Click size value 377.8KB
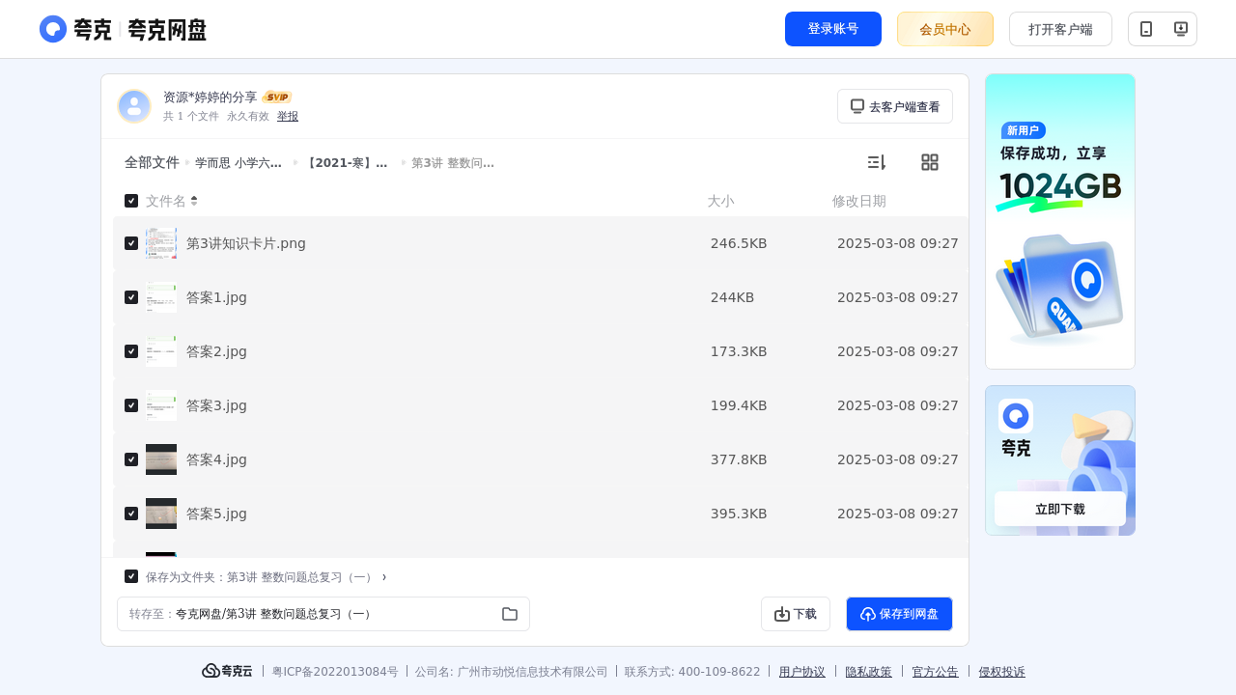Screen dimensions: 1236x695 (739, 459)
